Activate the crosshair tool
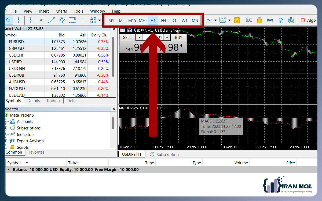The image size is (322, 201). (19, 20)
